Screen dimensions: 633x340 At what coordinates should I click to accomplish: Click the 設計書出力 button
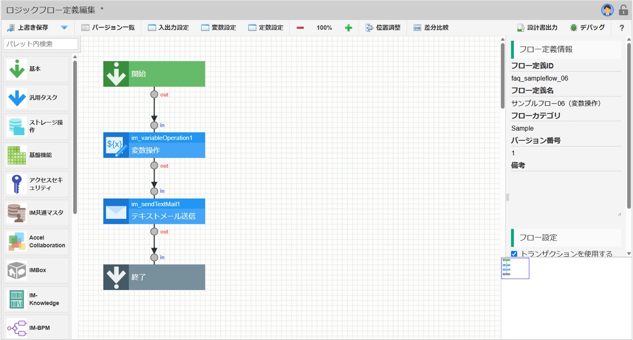(x=537, y=28)
